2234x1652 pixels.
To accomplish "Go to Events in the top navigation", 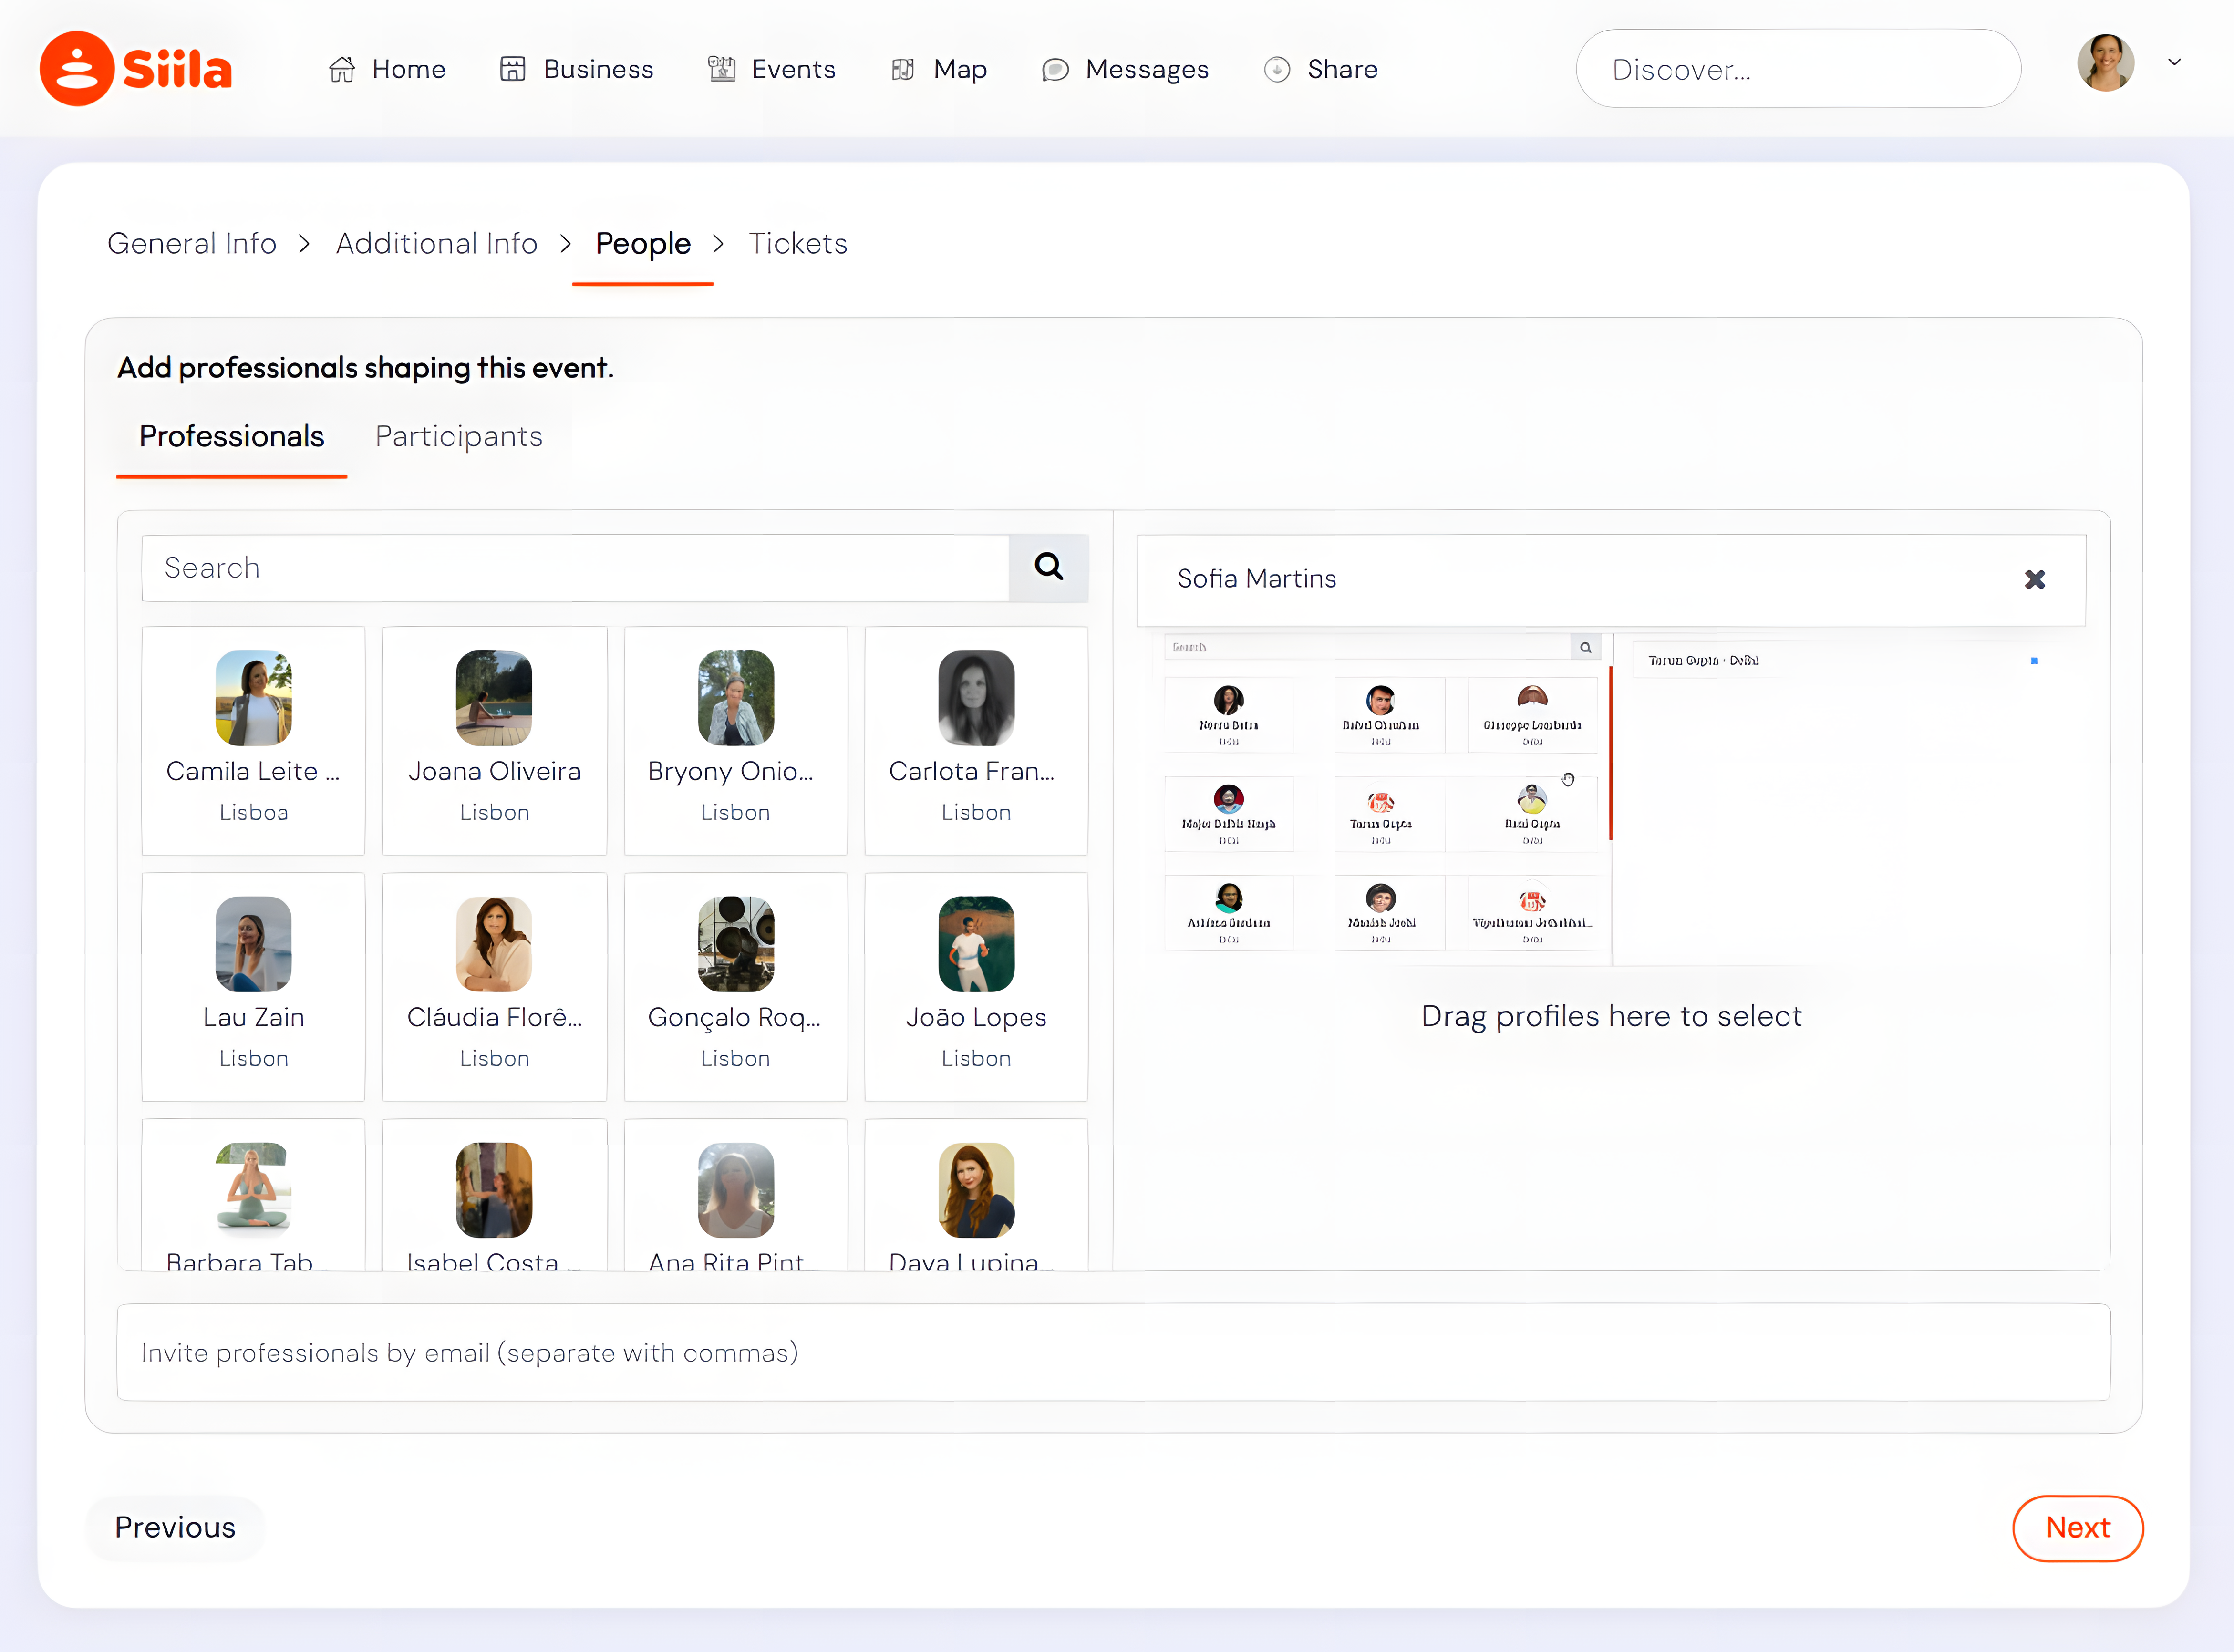I will pos(771,69).
